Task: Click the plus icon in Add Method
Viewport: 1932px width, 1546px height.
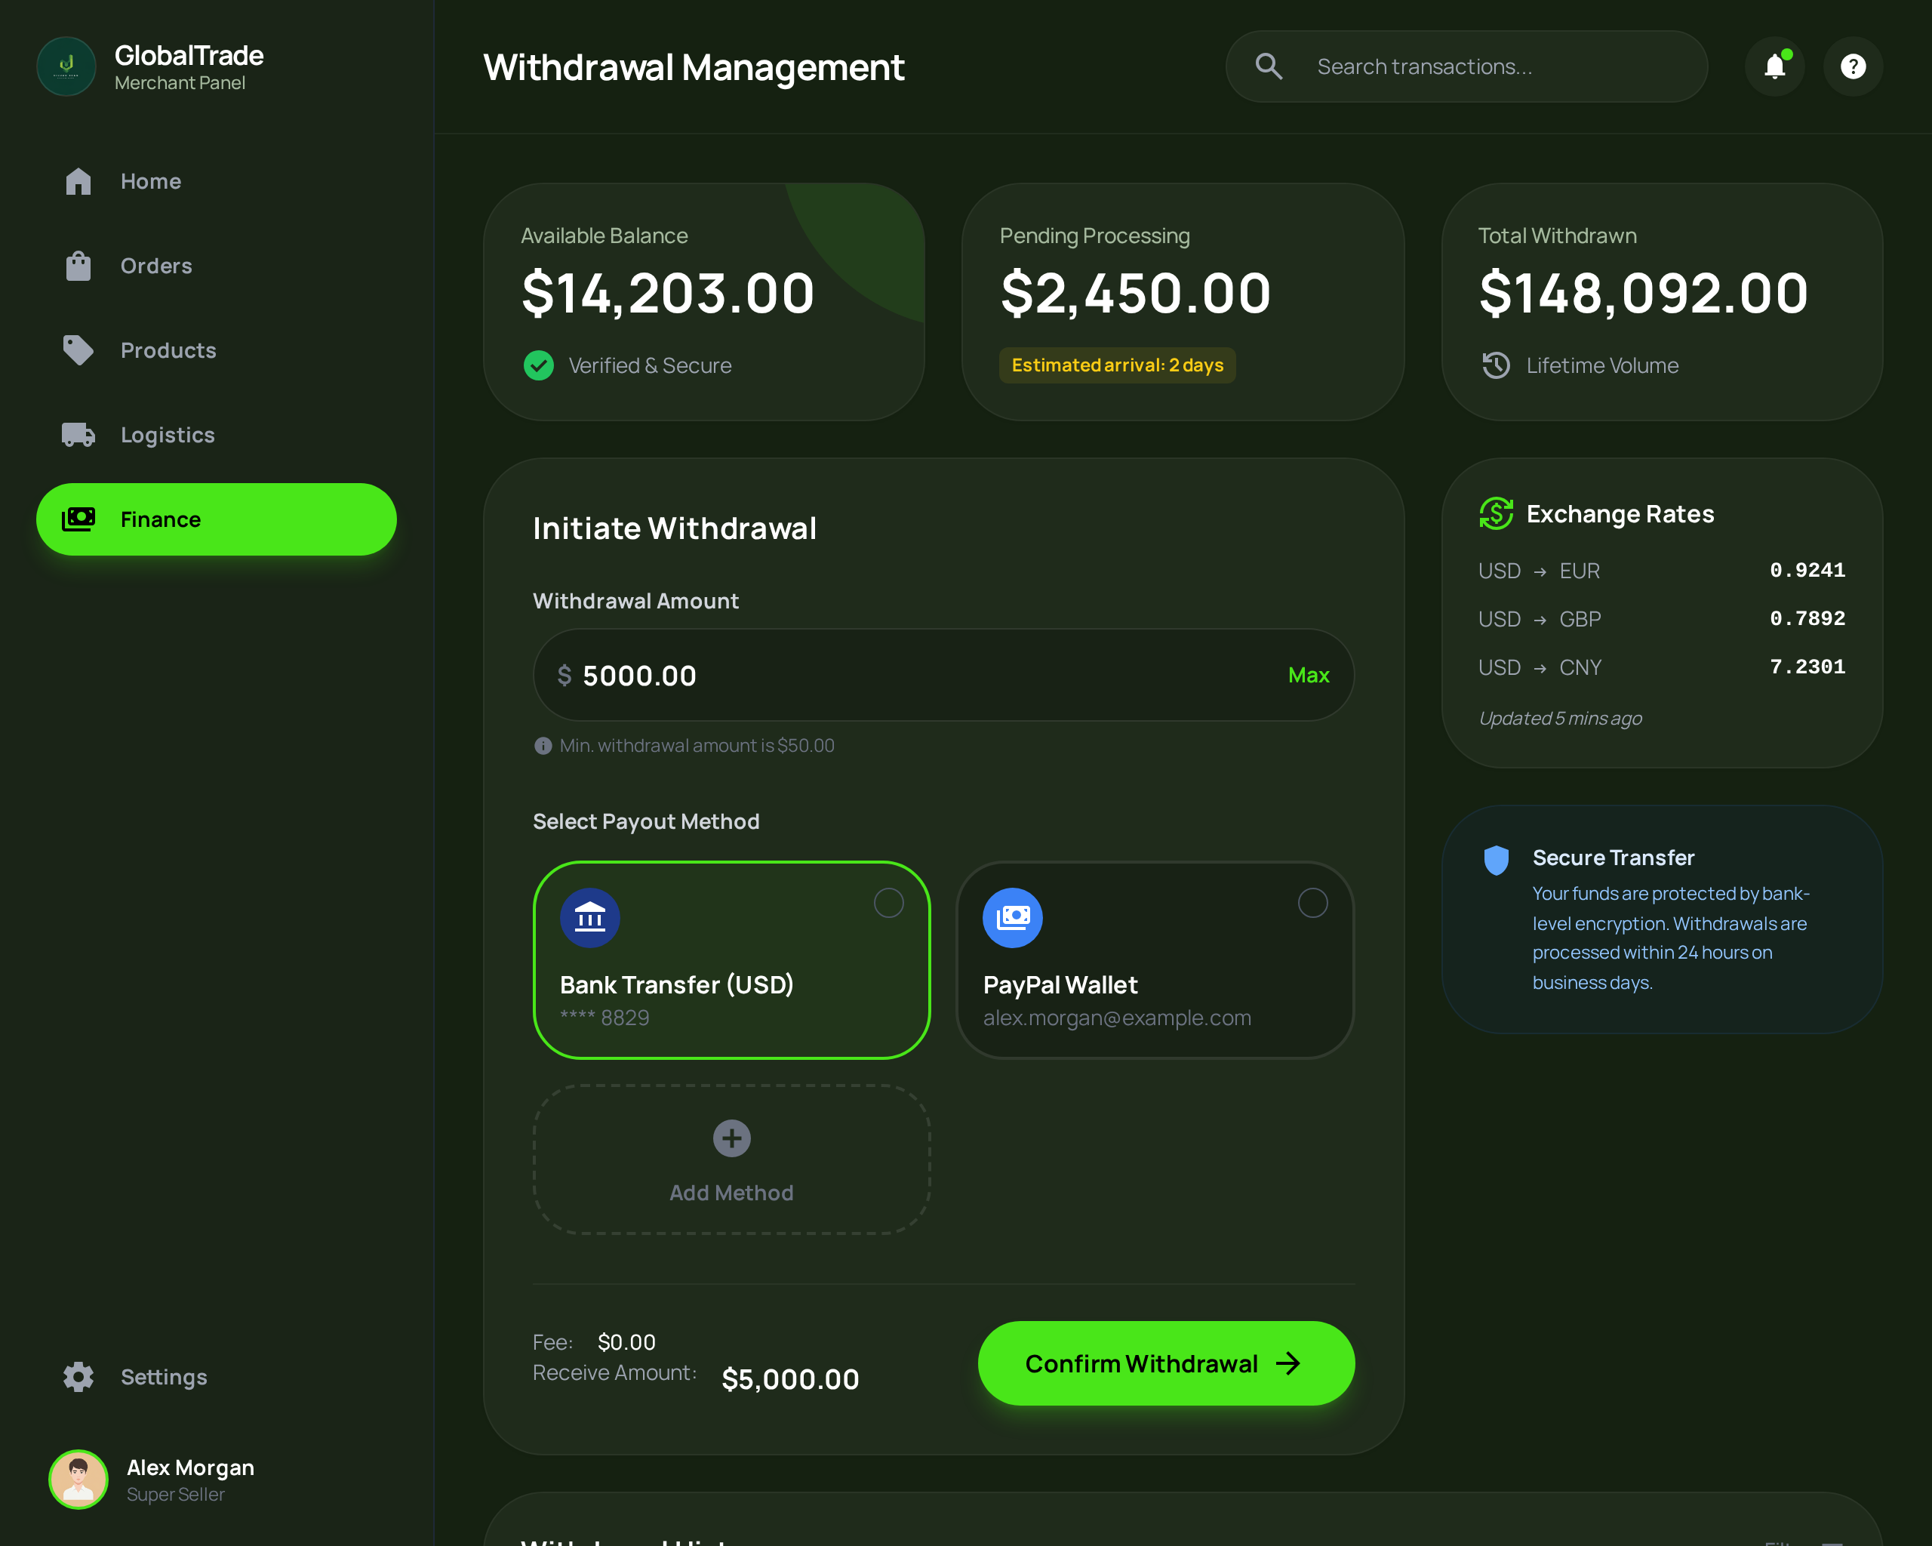Action: click(x=731, y=1138)
